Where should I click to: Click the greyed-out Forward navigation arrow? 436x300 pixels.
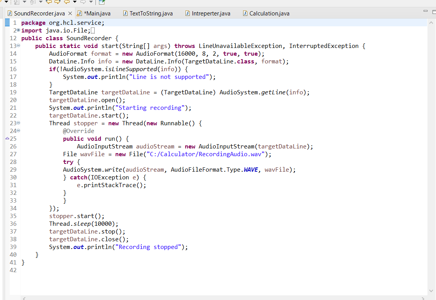point(83,2)
